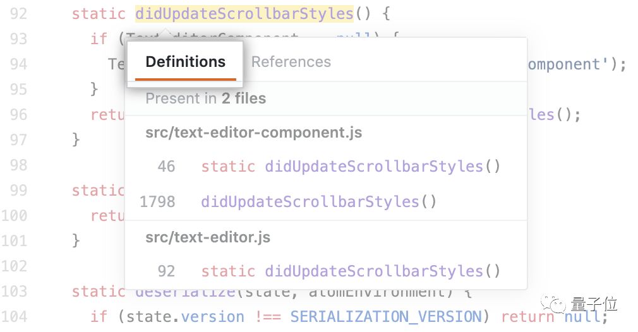Open src/text-editor-component.js file heading
Screen dimensions: 638x332
[x=253, y=133]
